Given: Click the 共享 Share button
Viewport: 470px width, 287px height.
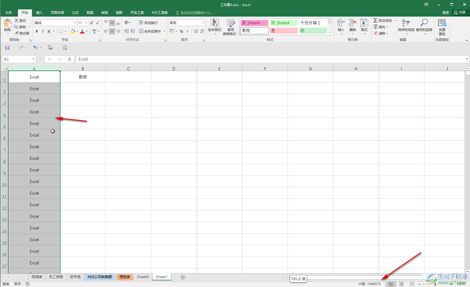Looking at the screenshot, I should (460, 13).
